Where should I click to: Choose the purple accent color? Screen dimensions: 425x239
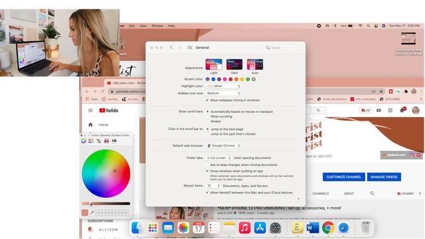(219, 79)
